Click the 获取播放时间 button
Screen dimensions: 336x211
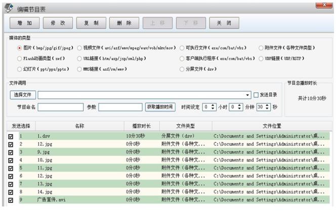(160, 107)
